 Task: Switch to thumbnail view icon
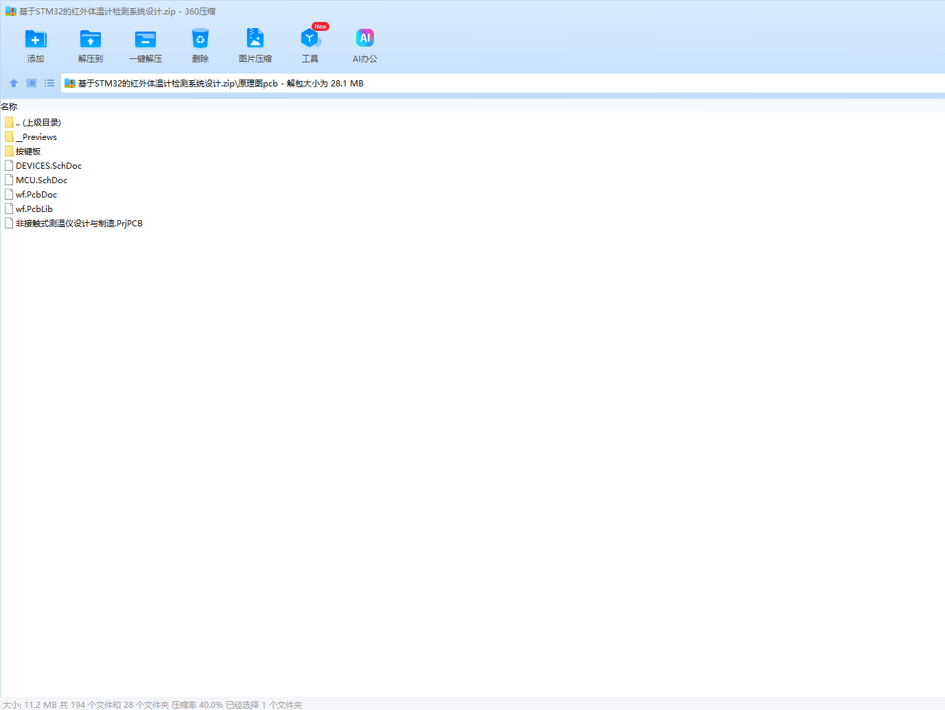32,83
